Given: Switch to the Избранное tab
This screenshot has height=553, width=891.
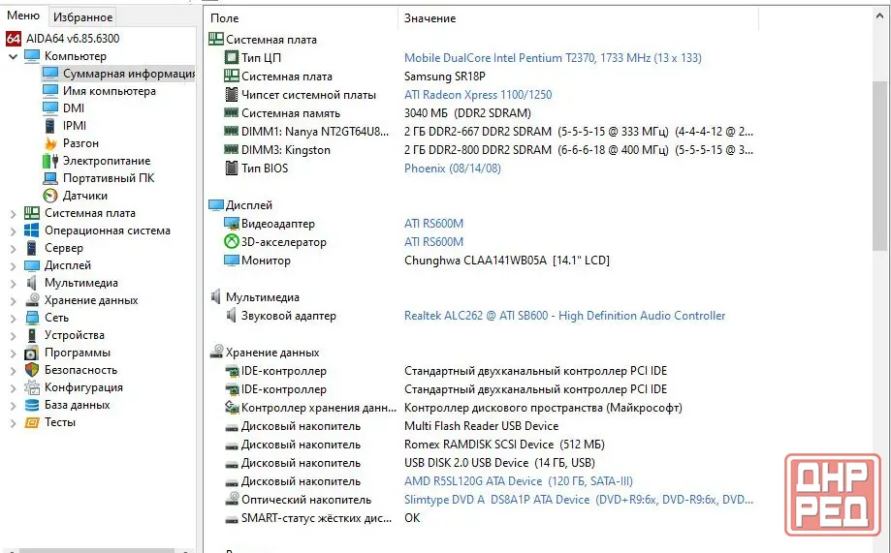Looking at the screenshot, I should click(x=83, y=17).
